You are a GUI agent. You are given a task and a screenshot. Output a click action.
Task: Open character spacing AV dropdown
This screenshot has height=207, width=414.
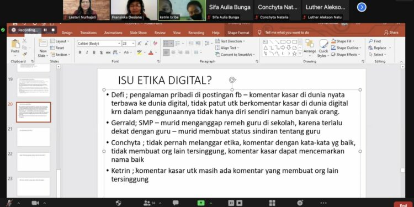point(116,52)
